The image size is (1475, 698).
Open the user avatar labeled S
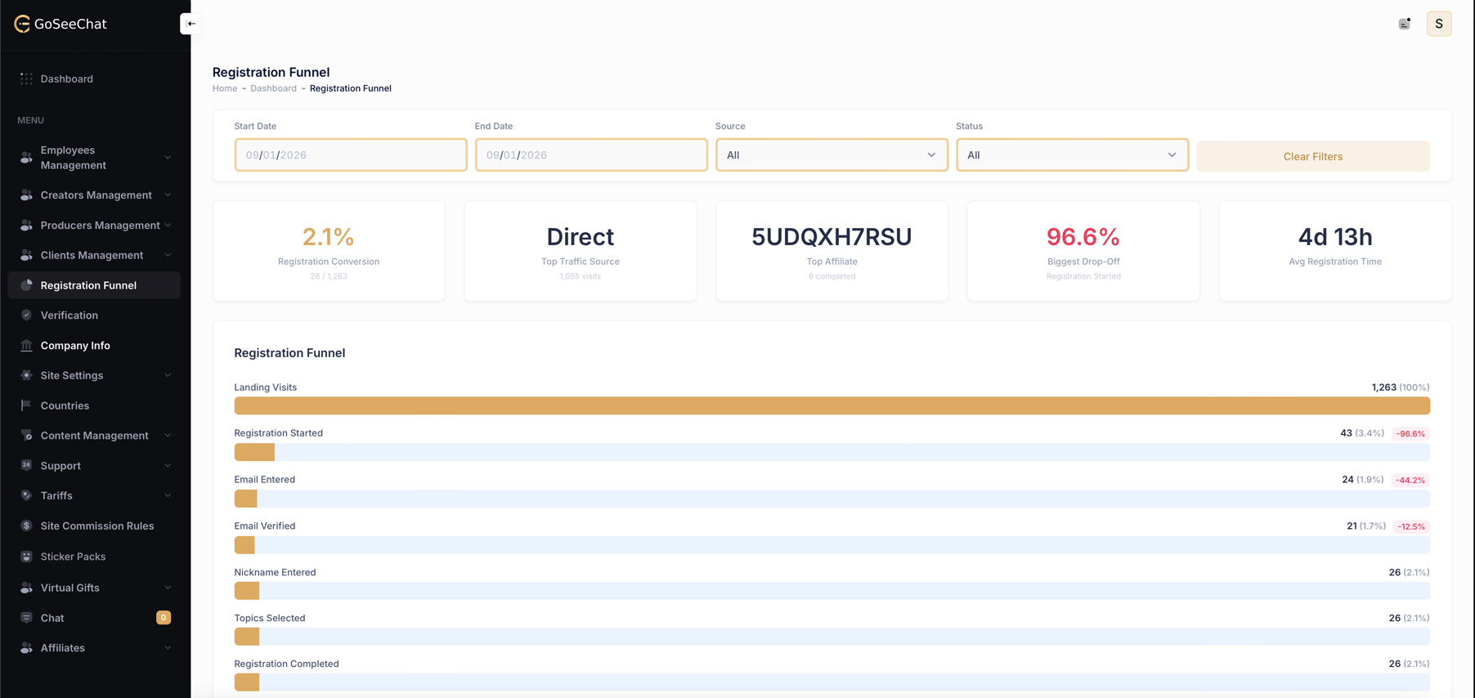1439,24
